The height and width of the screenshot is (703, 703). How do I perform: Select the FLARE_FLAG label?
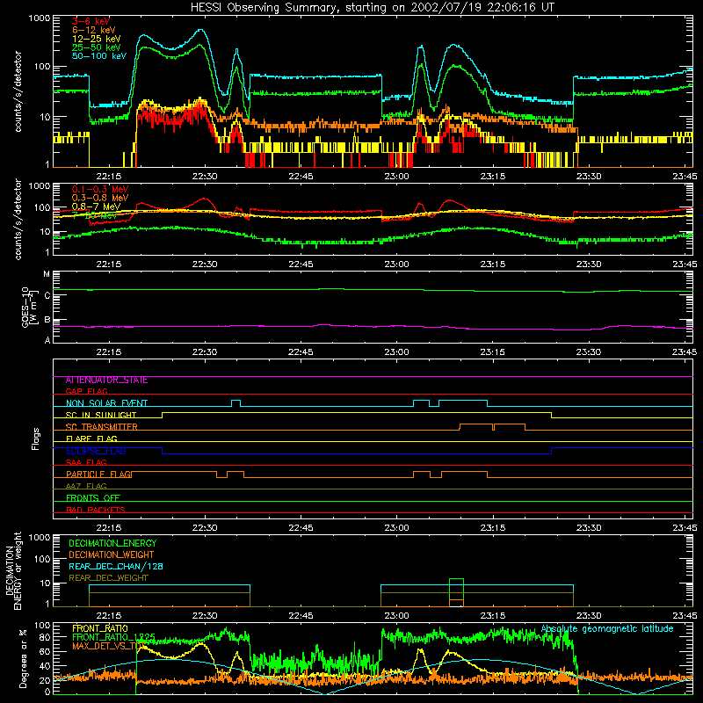click(91, 438)
